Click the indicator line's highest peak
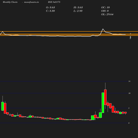The image size is (138, 138). coord(103,29)
